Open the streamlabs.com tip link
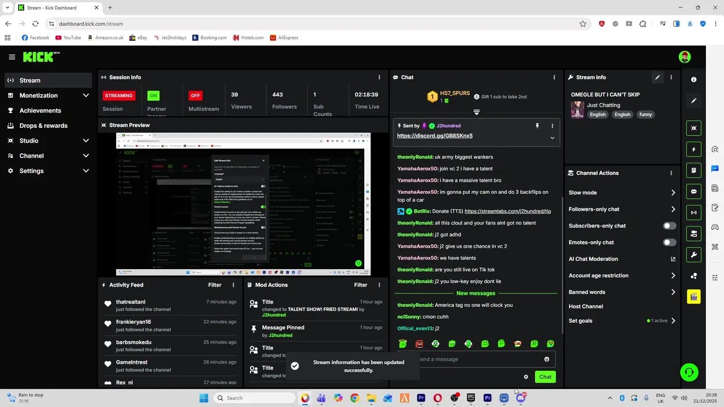This screenshot has width=724, height=407. pos(507,211)
